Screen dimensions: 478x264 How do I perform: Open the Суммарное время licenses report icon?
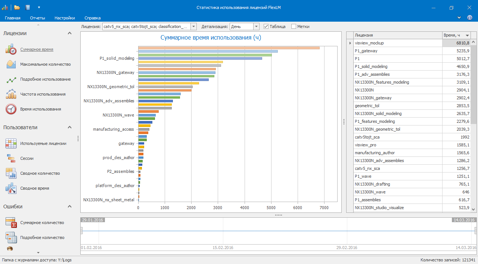pos(11,49)
